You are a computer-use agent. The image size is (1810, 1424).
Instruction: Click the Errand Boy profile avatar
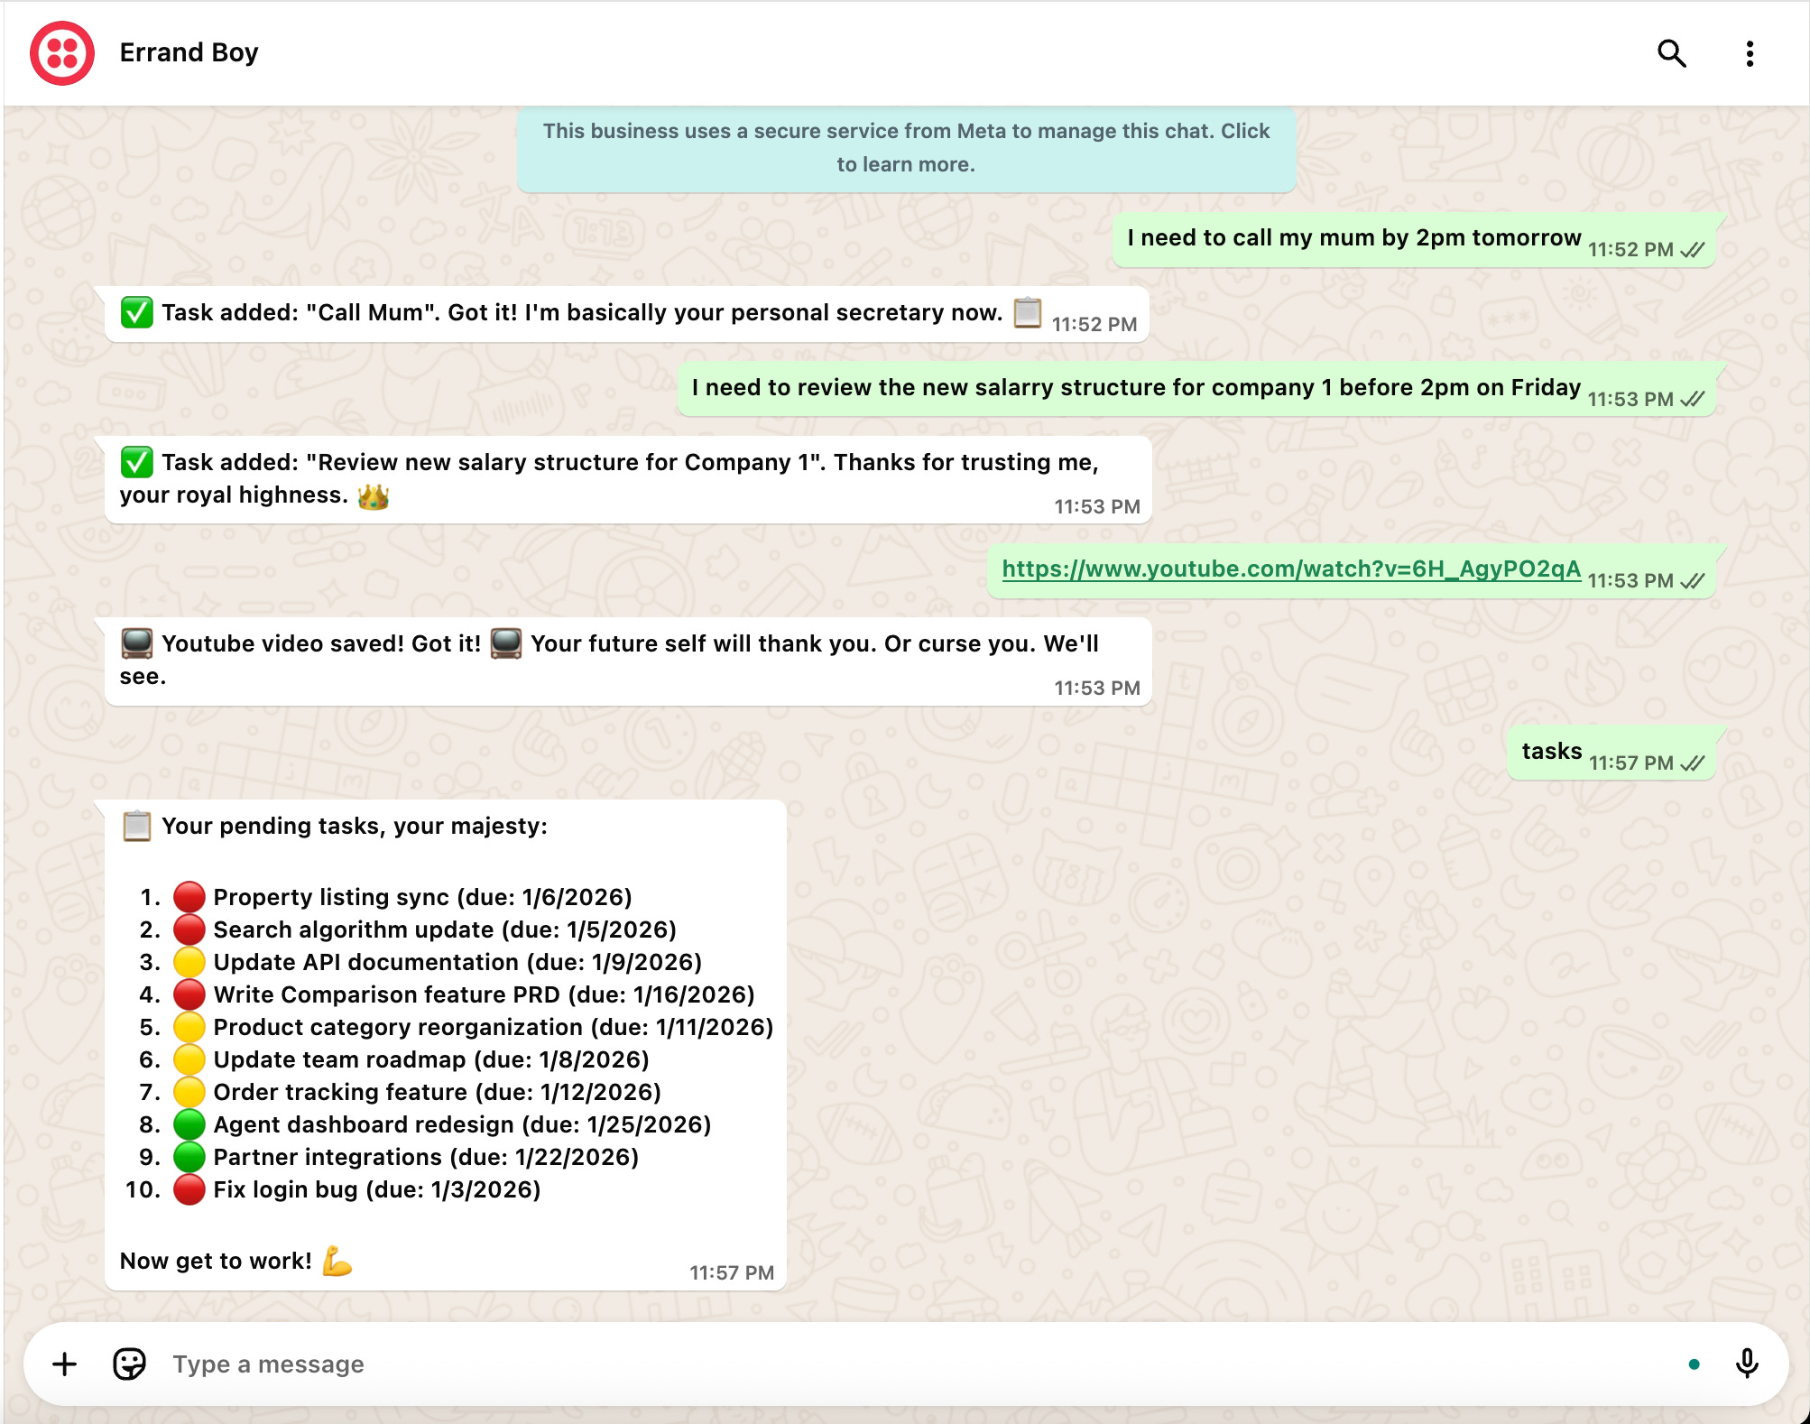[61, 53]
